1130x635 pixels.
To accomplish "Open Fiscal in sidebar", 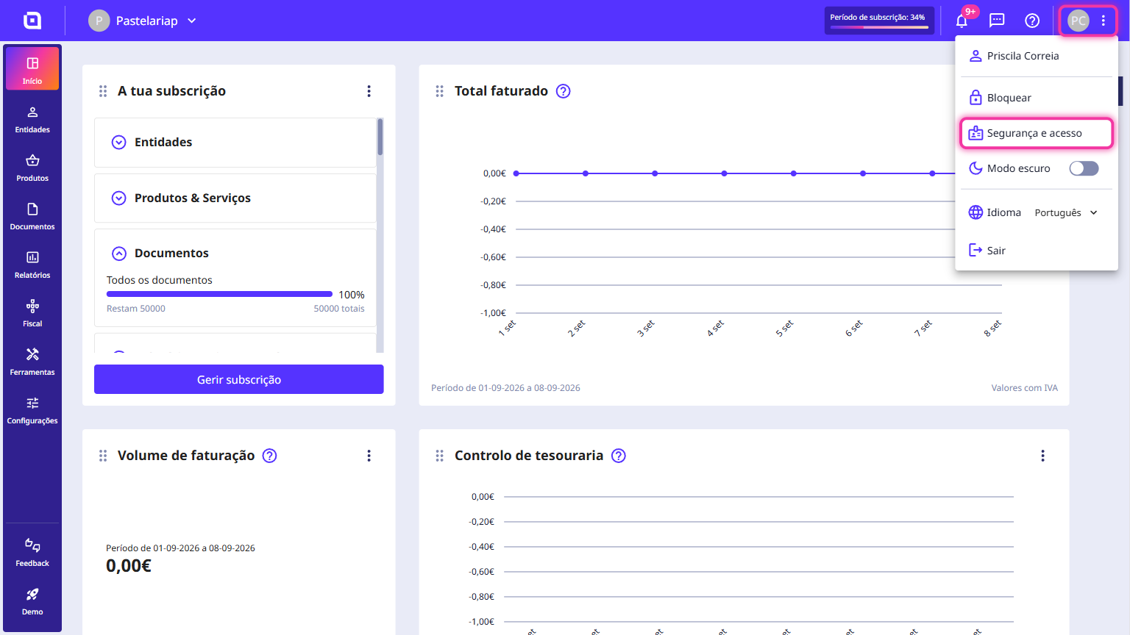I will tap(32, 313).
